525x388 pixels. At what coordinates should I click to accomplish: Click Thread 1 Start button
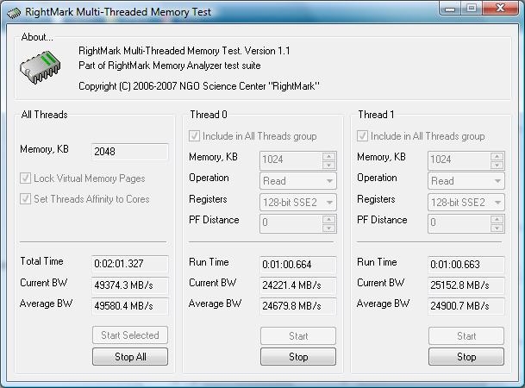[x=466, y=335]
